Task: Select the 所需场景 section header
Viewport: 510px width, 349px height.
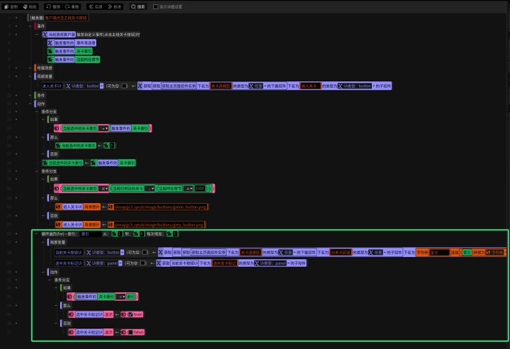Action: (44, 67)
